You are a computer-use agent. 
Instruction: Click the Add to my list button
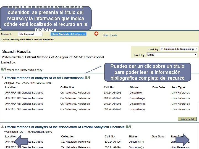(187, 119)
